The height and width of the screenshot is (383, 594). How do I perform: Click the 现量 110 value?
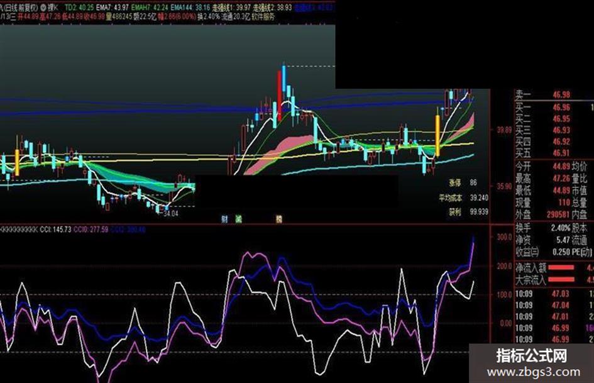coord(564,202)
